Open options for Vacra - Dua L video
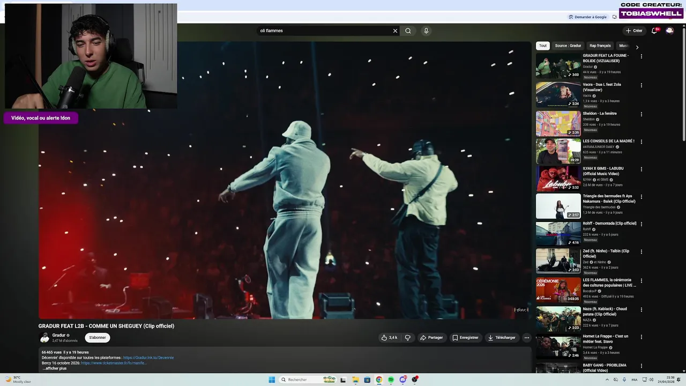This screenshot has width=686, height=386. pos(641,85)
